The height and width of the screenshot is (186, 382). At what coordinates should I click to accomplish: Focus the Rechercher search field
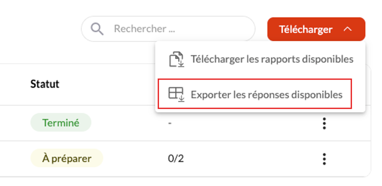(168, 29)
